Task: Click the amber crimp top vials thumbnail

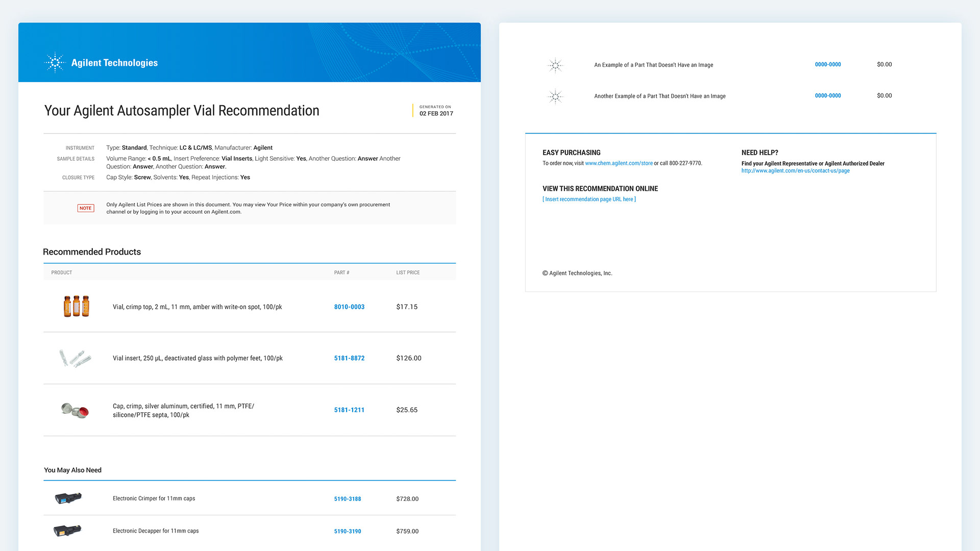Action: (x=77, y=306)
